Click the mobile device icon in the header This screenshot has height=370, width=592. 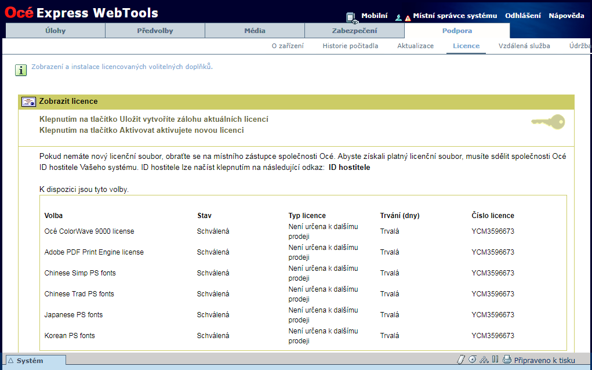click(352, 18)
